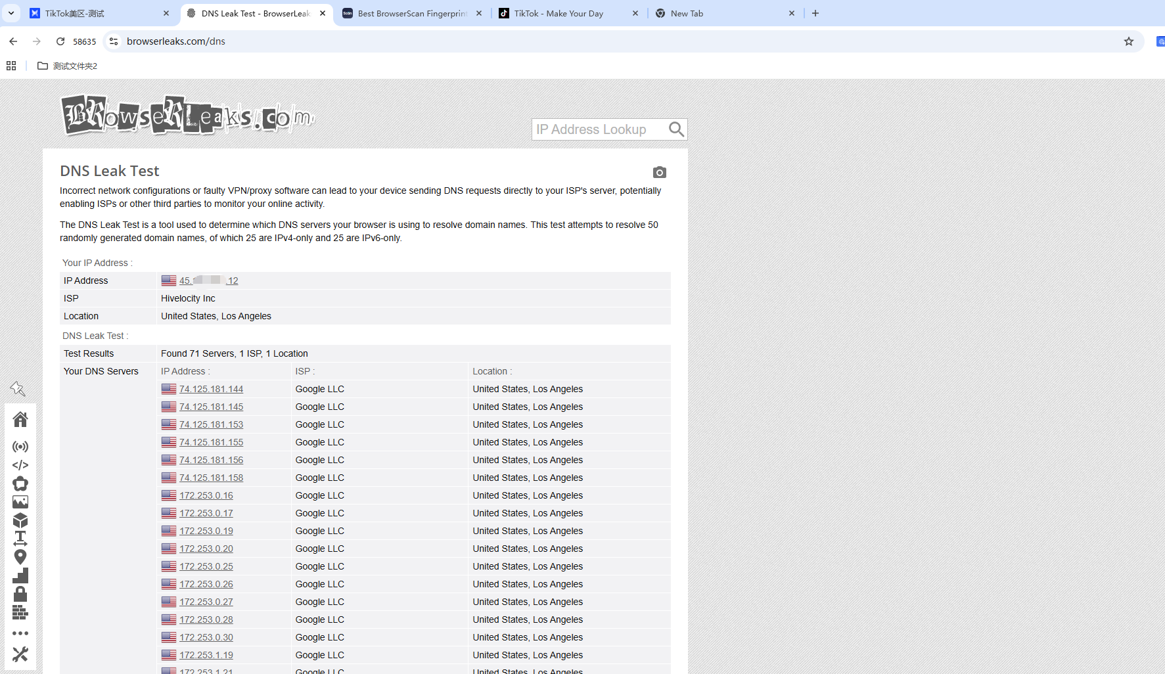Open the brick wall firewall sidebar icon
The image size is (1165, 674).
(x=20, y=612)
